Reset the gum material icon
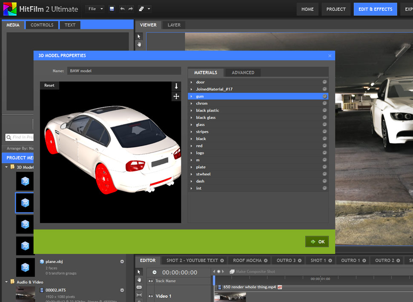This screenshot has width=413, height=302. [x=324, y=96]
